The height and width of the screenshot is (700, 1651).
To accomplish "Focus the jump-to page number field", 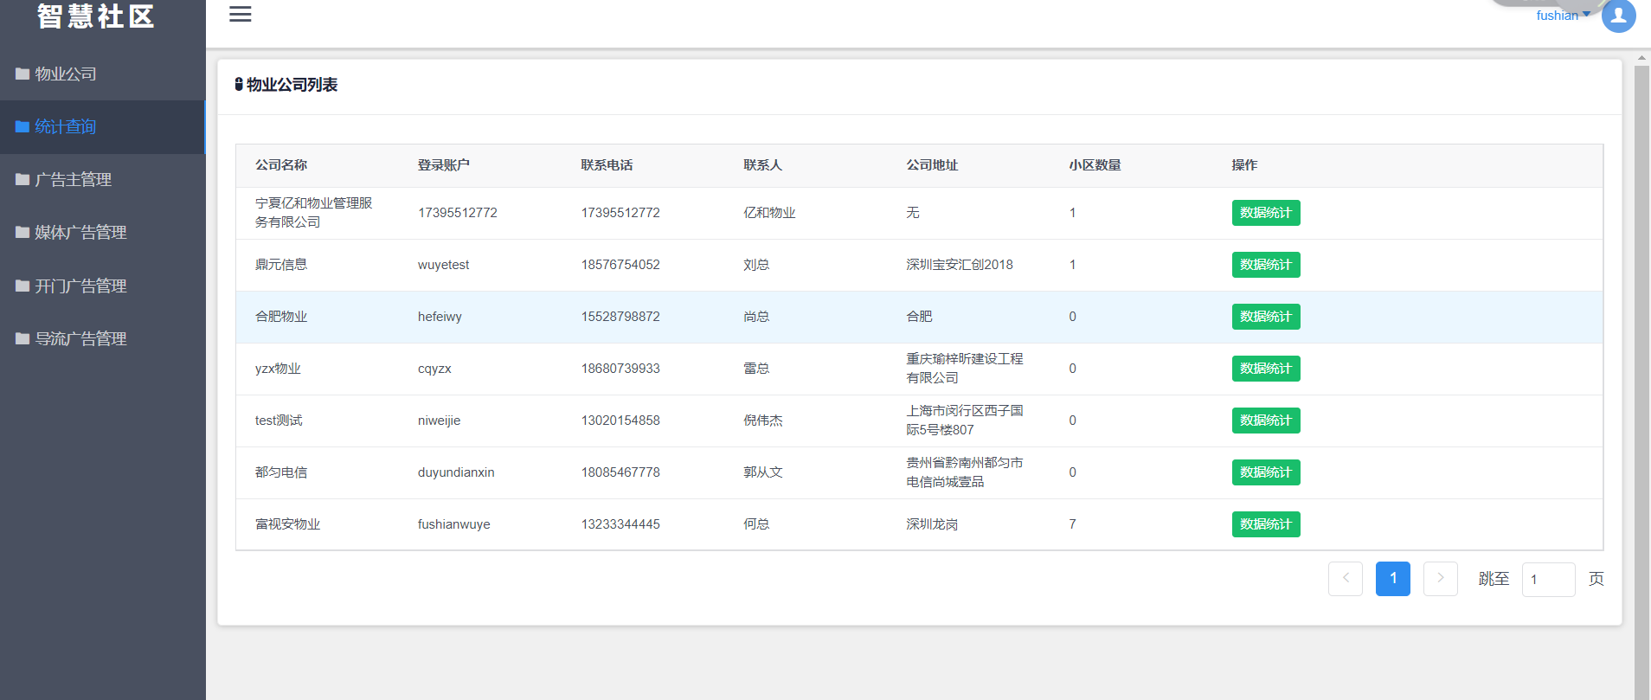I will [x=1549, y=580].
